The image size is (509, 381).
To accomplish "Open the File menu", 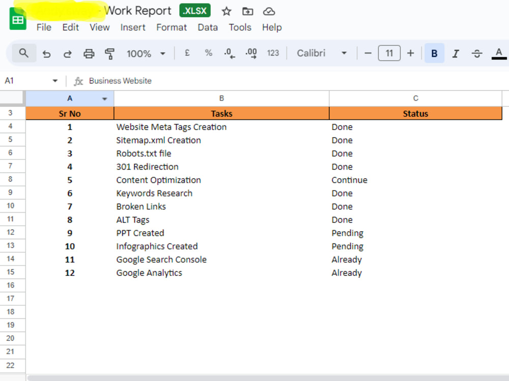I will [44, 27].
